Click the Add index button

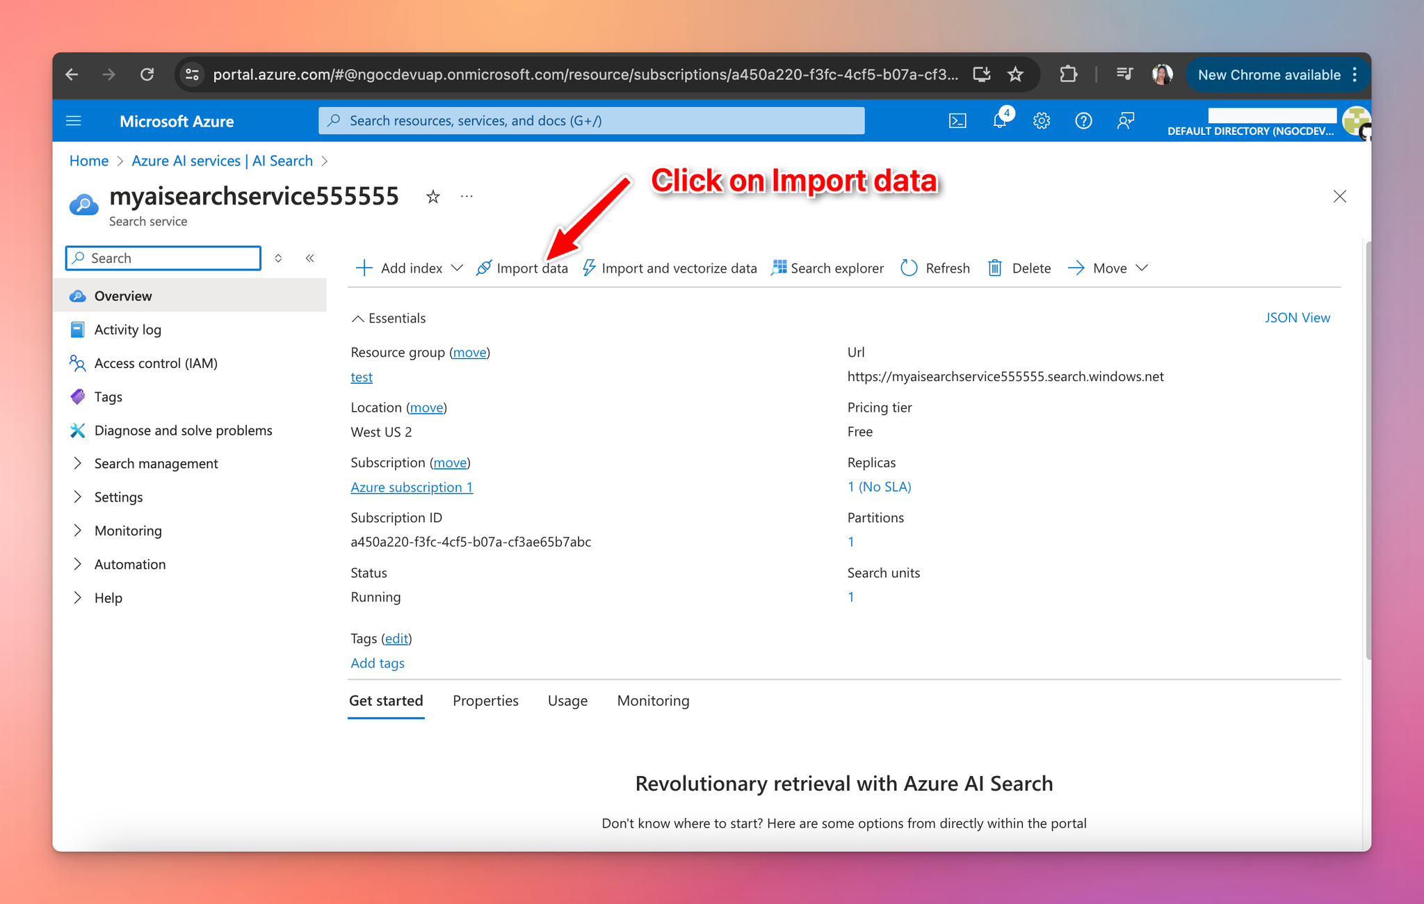(x=399, y=268)
